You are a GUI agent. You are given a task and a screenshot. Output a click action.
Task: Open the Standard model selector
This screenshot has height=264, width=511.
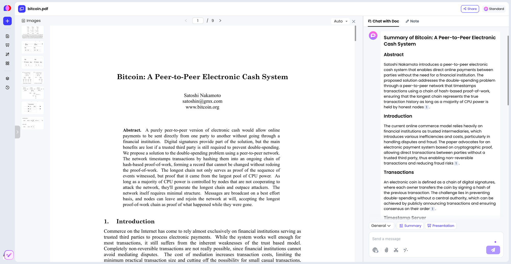494,9
